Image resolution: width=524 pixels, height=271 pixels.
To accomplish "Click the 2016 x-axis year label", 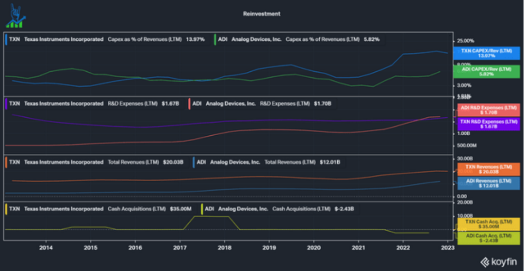I will [x=135, y=247].
